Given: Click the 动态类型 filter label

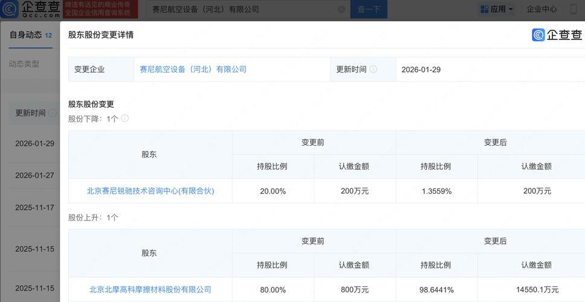Looking at the screenshot, I should click(24, 64).
